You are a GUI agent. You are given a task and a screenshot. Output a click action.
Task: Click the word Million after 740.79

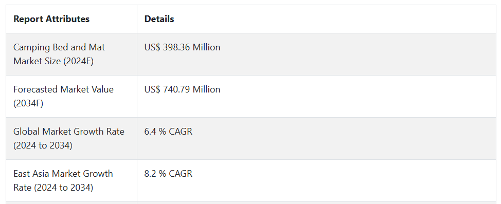[x=206, y=89]
